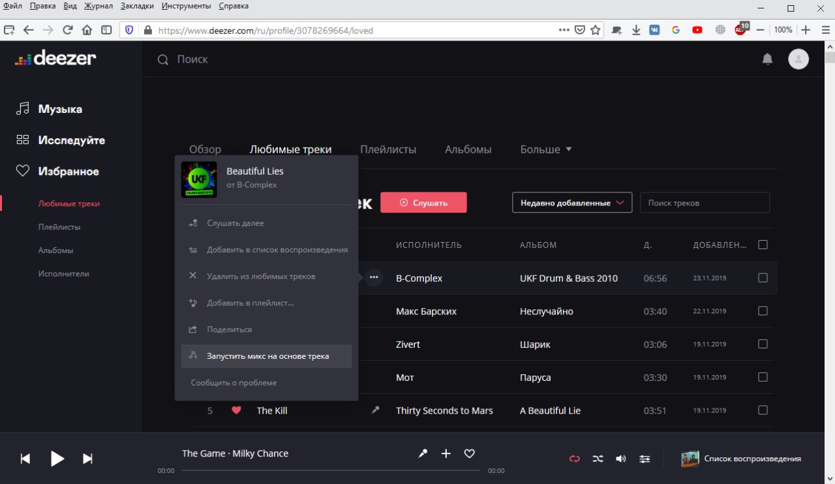Click the lyrics microphone icon for The Kill

click(x=375, y=410)
